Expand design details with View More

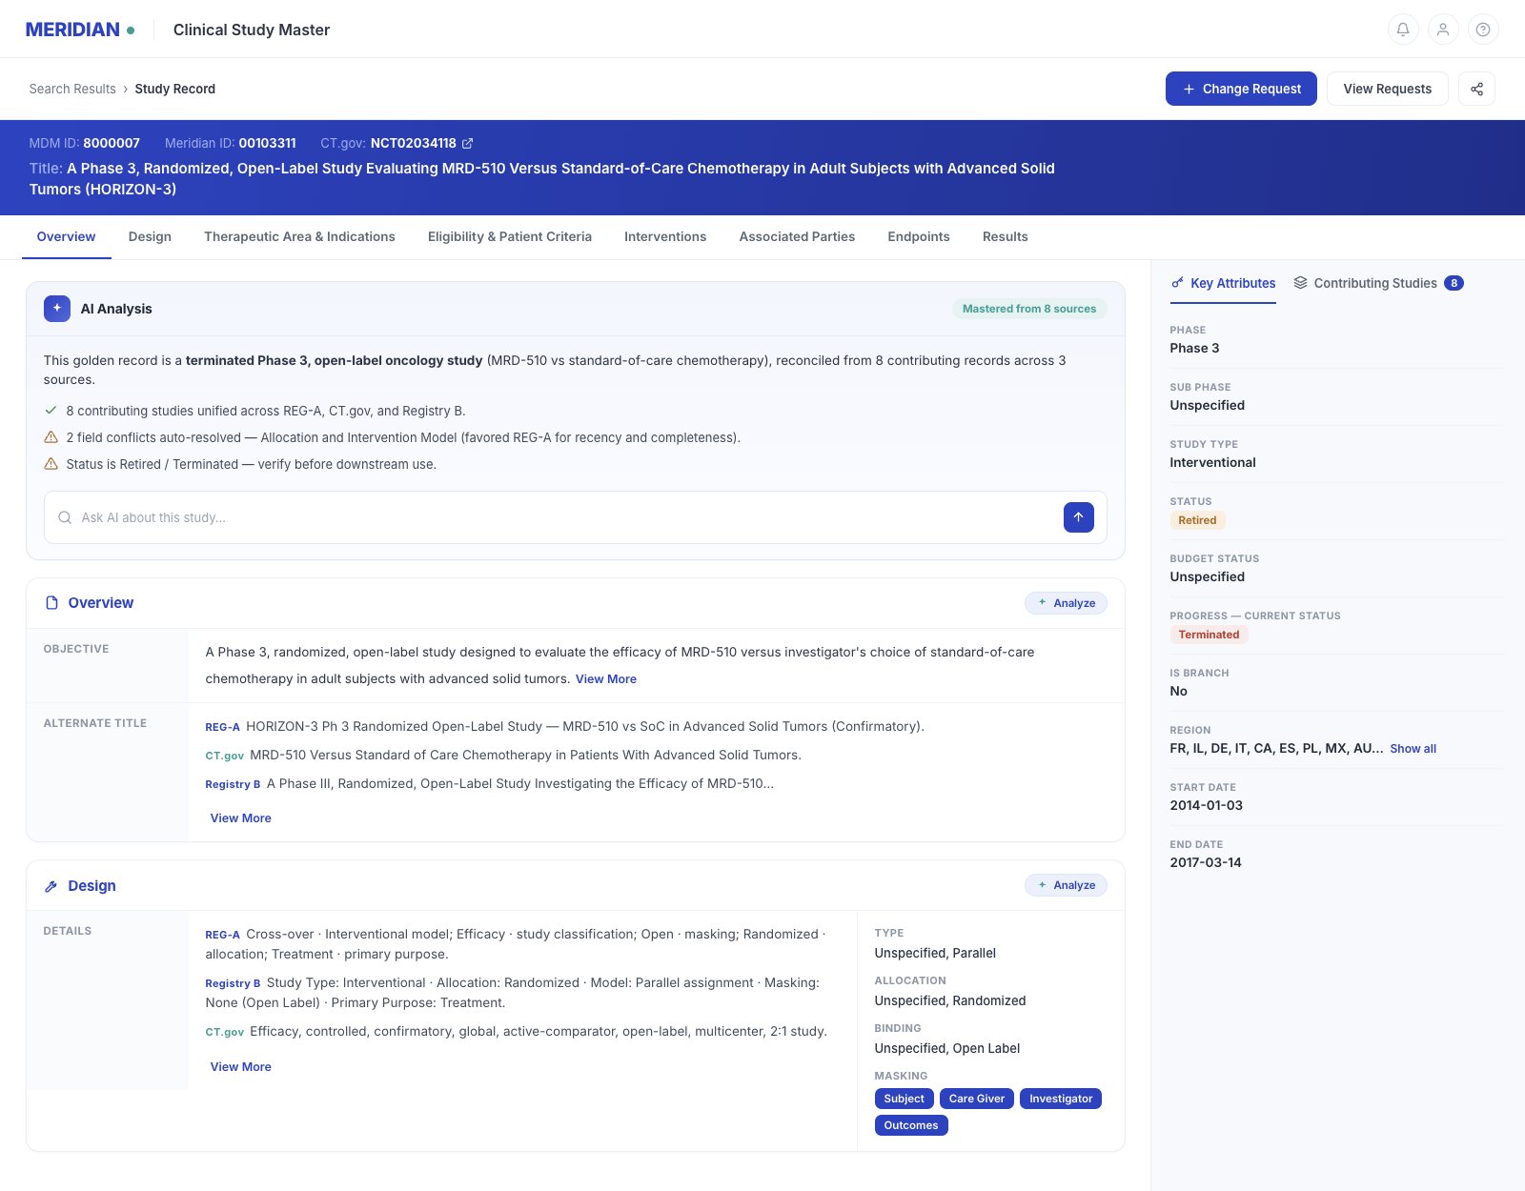241,1067
